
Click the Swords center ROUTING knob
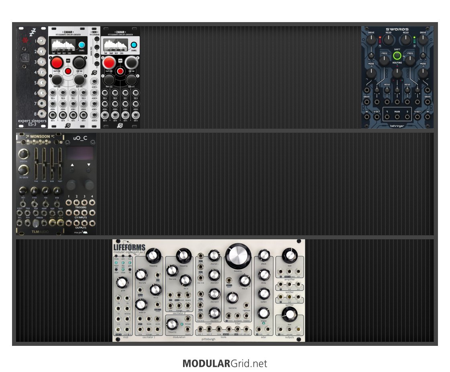click(x=397, y=73)
